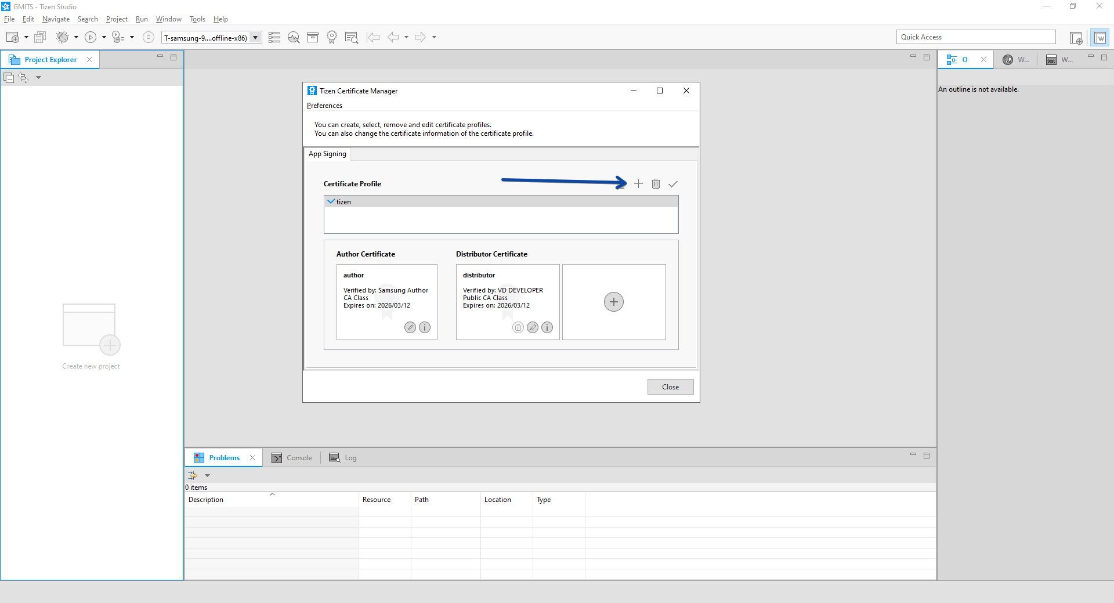1114x603 pixels.
Task: Open the Dynamic Analyzer toolbar icon
Action: click(x=294, y=38)
